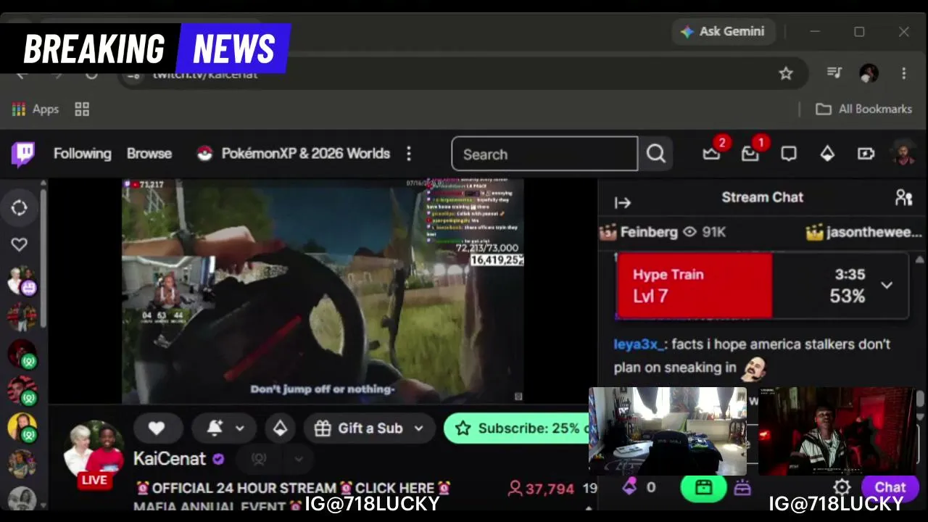Open Get Bits icon in top navigation
The height and width of the screenshot is (522, 928).
point(827,154)
